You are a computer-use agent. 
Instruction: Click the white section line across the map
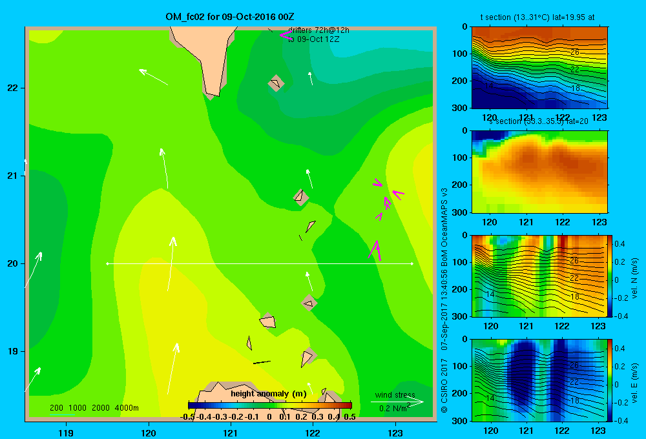tap(260, 263)
